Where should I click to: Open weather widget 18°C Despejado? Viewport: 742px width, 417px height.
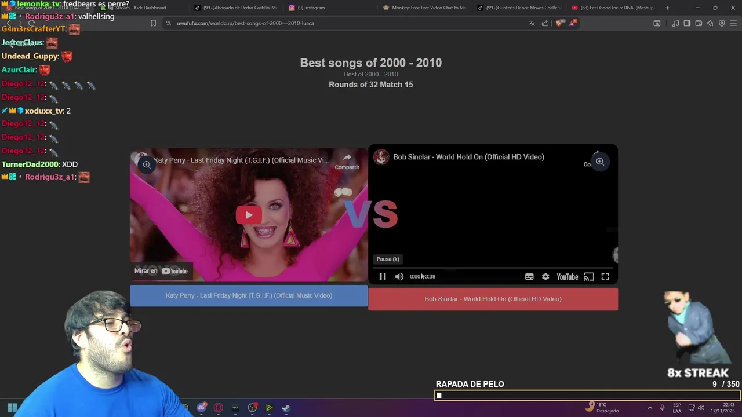603,408
